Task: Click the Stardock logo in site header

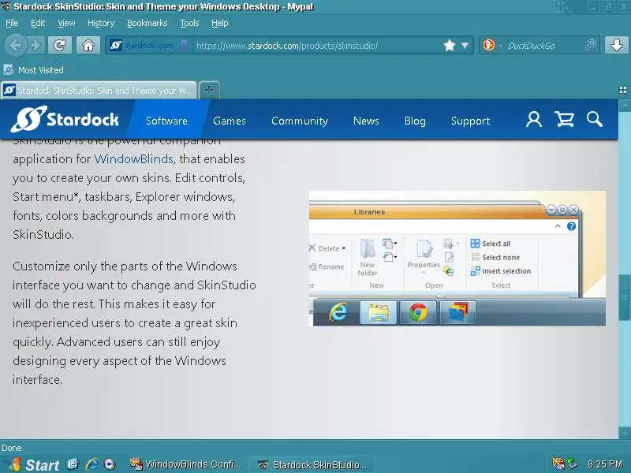Action: [x=65, y=119]
